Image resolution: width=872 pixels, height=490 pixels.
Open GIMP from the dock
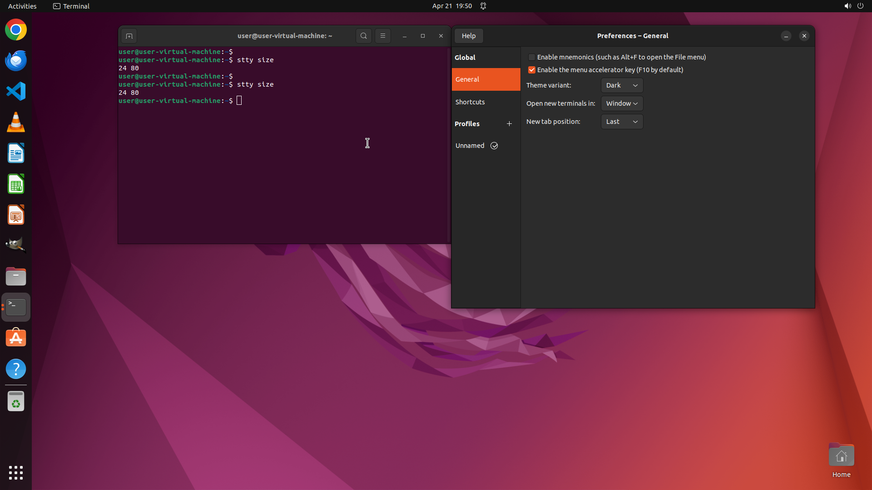[16, 245]
